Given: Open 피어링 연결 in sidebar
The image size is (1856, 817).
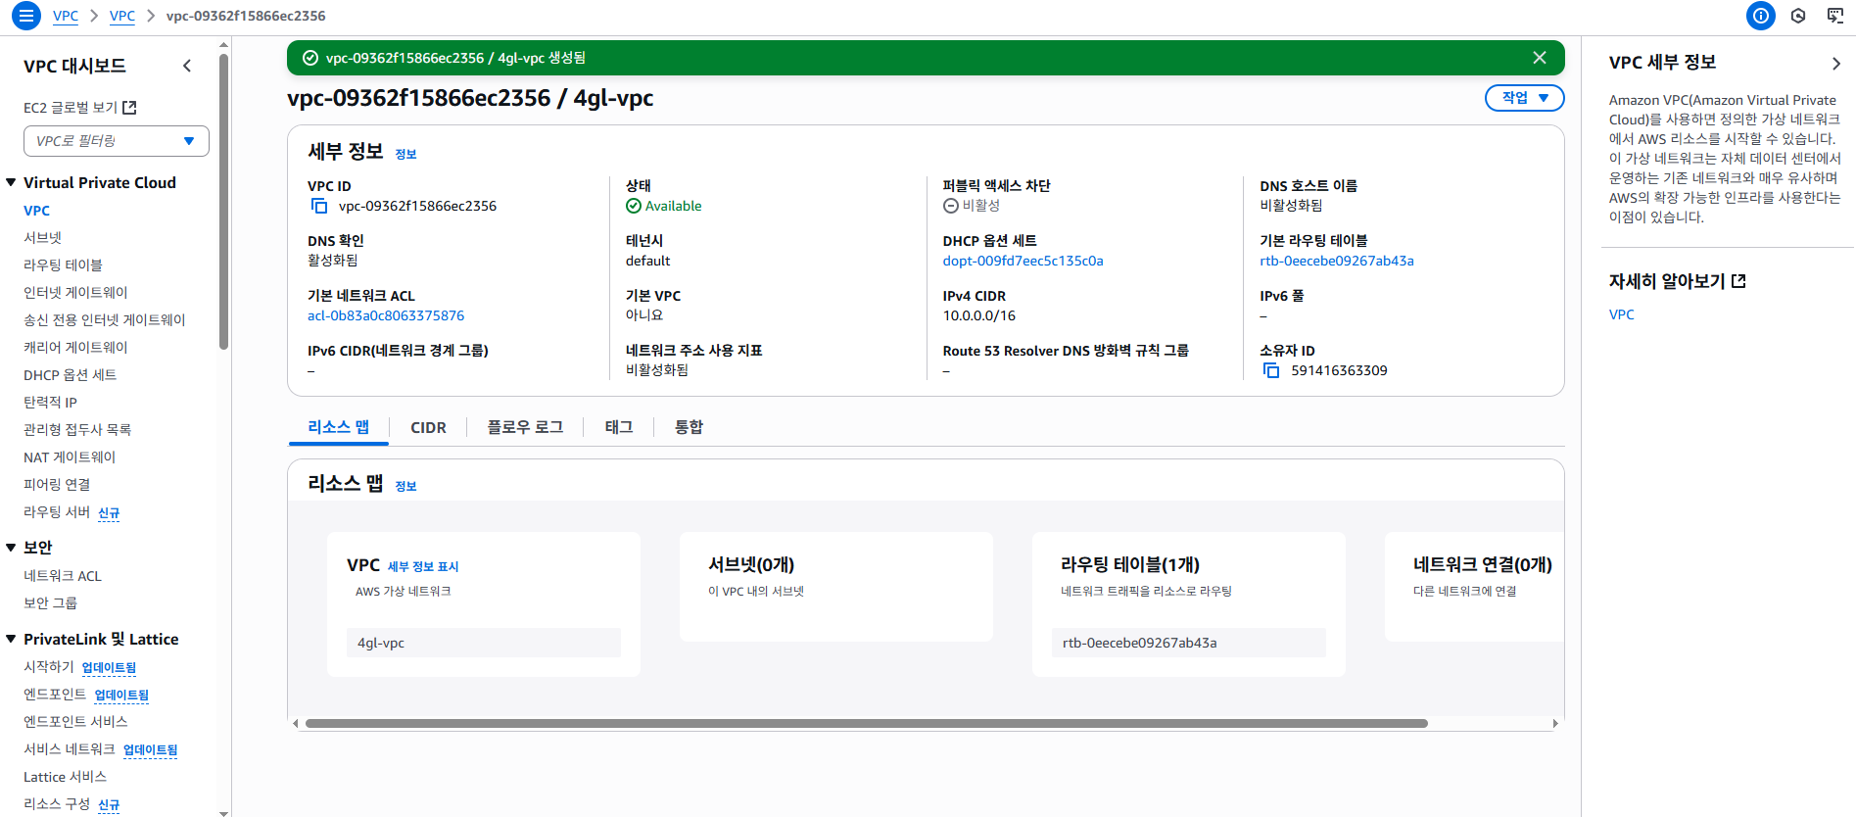Looking at the screenshot, I should 57,485.
